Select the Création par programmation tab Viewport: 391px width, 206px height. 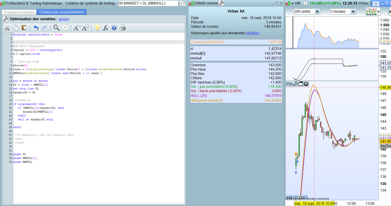(61, 12)
